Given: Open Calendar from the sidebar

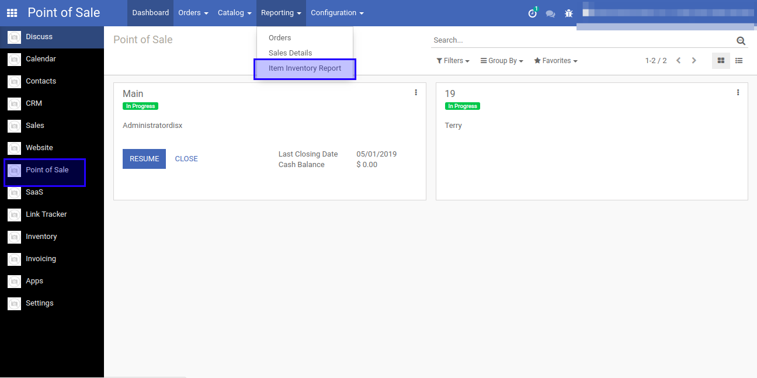Looking at the screenshot, I should [x=41, y=59].
